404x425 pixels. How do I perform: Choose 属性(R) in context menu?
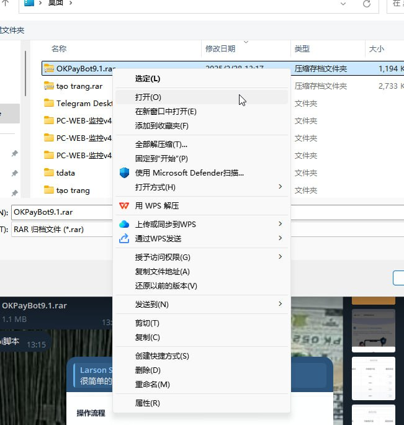click(202, 403)
